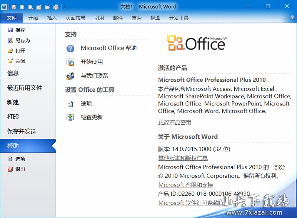Screen dimensions: 297x218
Task: Switch to the 开始 ribbon tab
Action: click(x=33, y=18)
